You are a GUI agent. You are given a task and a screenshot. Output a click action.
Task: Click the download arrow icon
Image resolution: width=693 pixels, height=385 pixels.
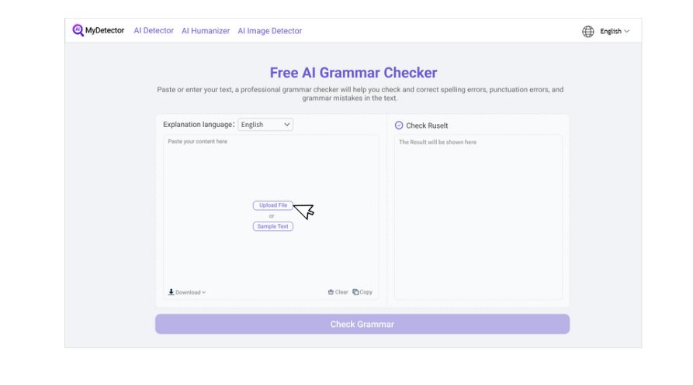[171, 292]
